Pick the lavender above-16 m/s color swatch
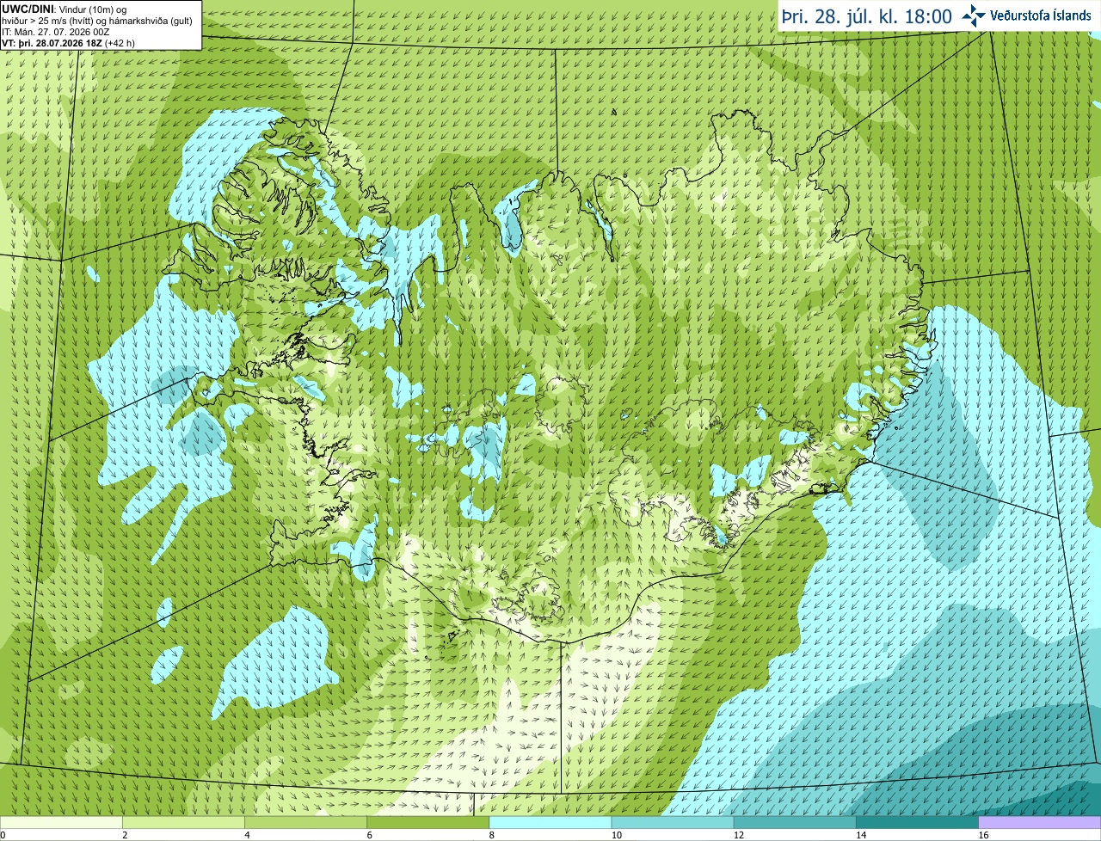Screen dimensions: 1101x841 click(x=1040, y=823)
